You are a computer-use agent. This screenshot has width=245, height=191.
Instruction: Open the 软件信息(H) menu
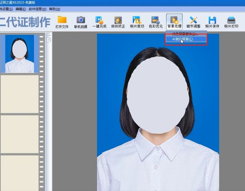click(x=37, y=9)
